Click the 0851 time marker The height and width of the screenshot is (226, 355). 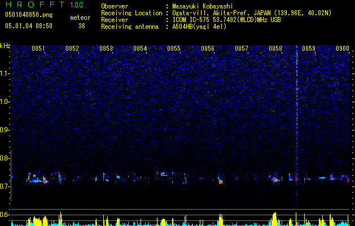[x=38, y=49]
